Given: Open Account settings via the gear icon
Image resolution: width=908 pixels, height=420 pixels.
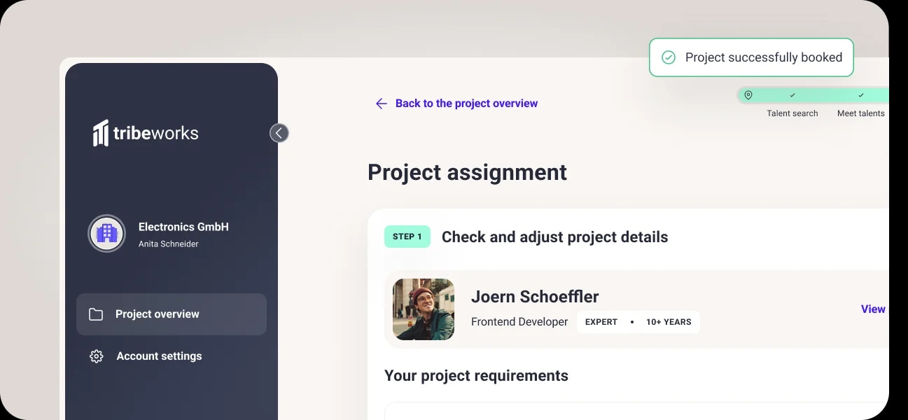Looking at the screenshot, I should (96, 356).
